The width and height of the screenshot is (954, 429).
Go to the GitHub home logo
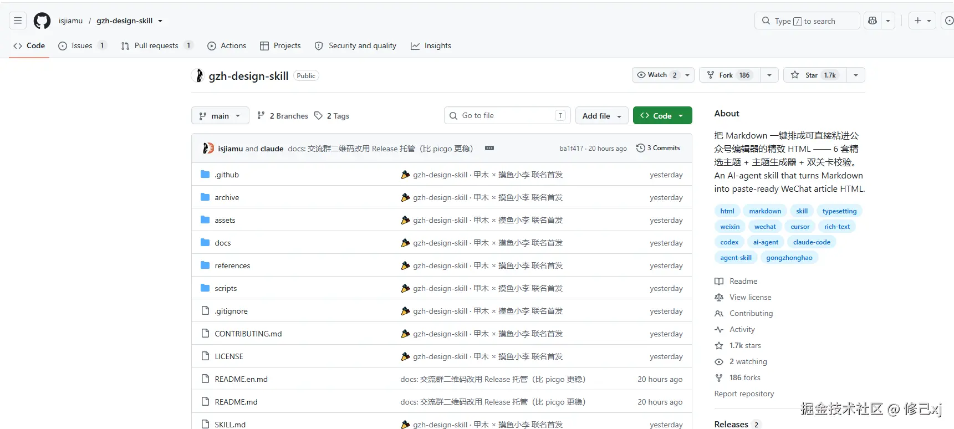point(42,21)
